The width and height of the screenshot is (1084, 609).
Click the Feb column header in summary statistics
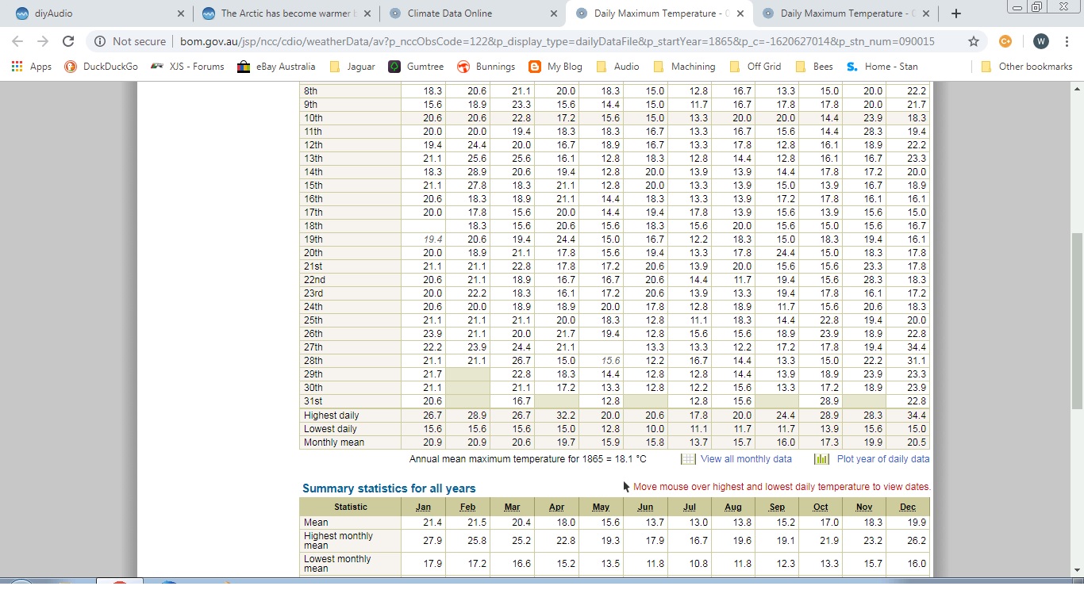tap(467, 507)
